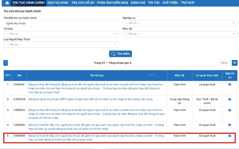This screenshot has width=239, height=149.
Task: Focus the Trang page number field
Action: tap(225, 63)
